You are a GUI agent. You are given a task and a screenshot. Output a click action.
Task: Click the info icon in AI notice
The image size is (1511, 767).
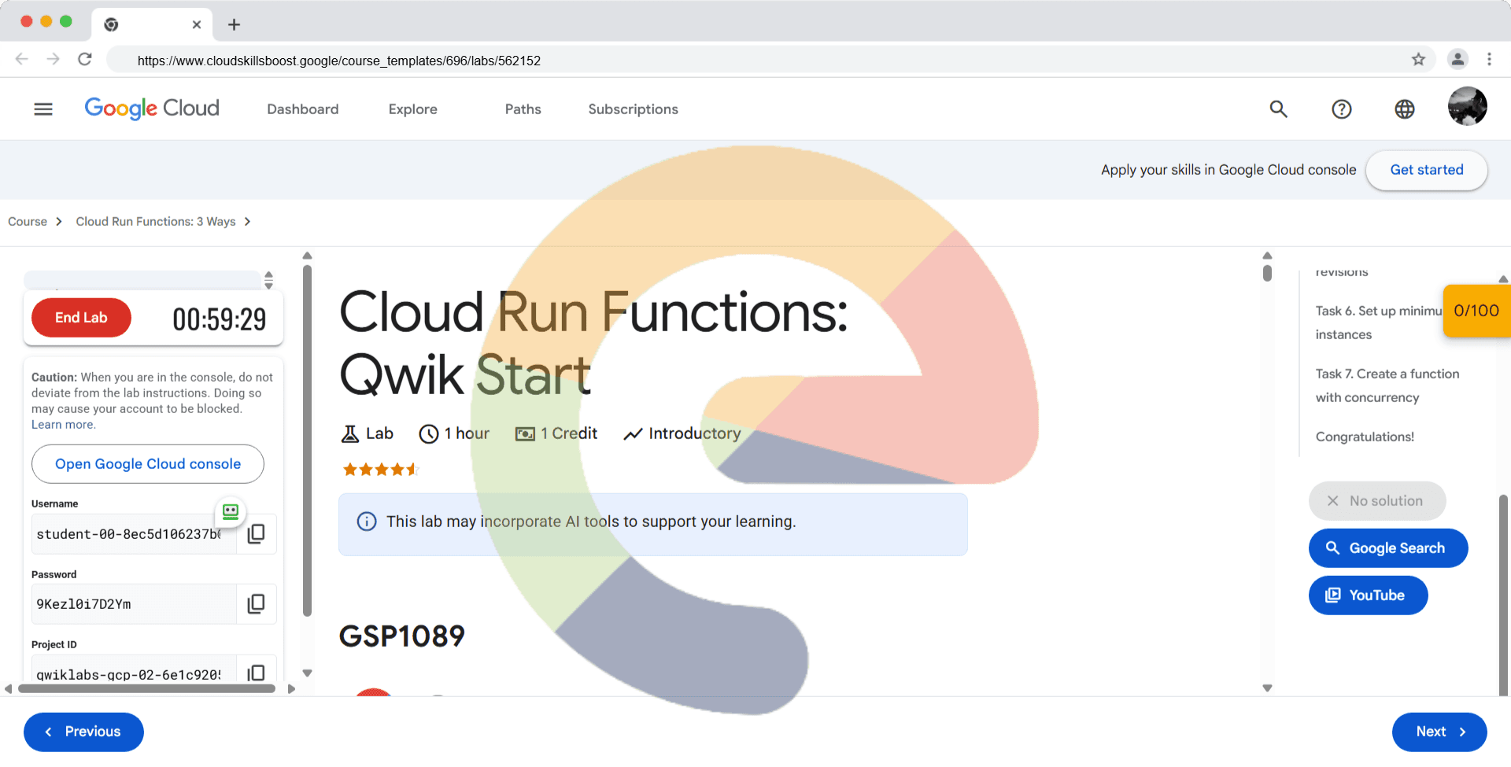367,522
